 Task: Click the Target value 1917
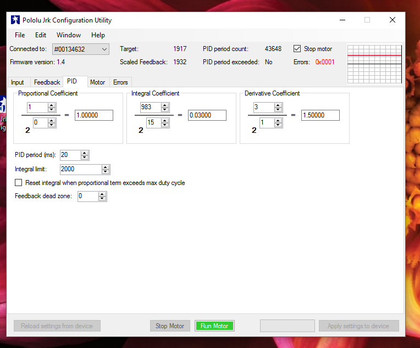[180, 49]
